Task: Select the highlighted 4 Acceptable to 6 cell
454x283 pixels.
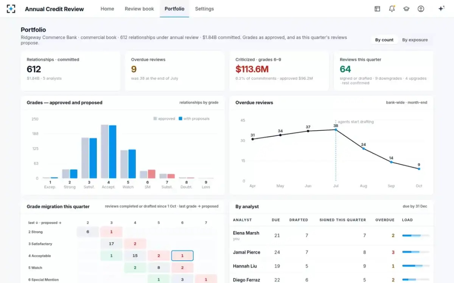Action: (182, 256)
